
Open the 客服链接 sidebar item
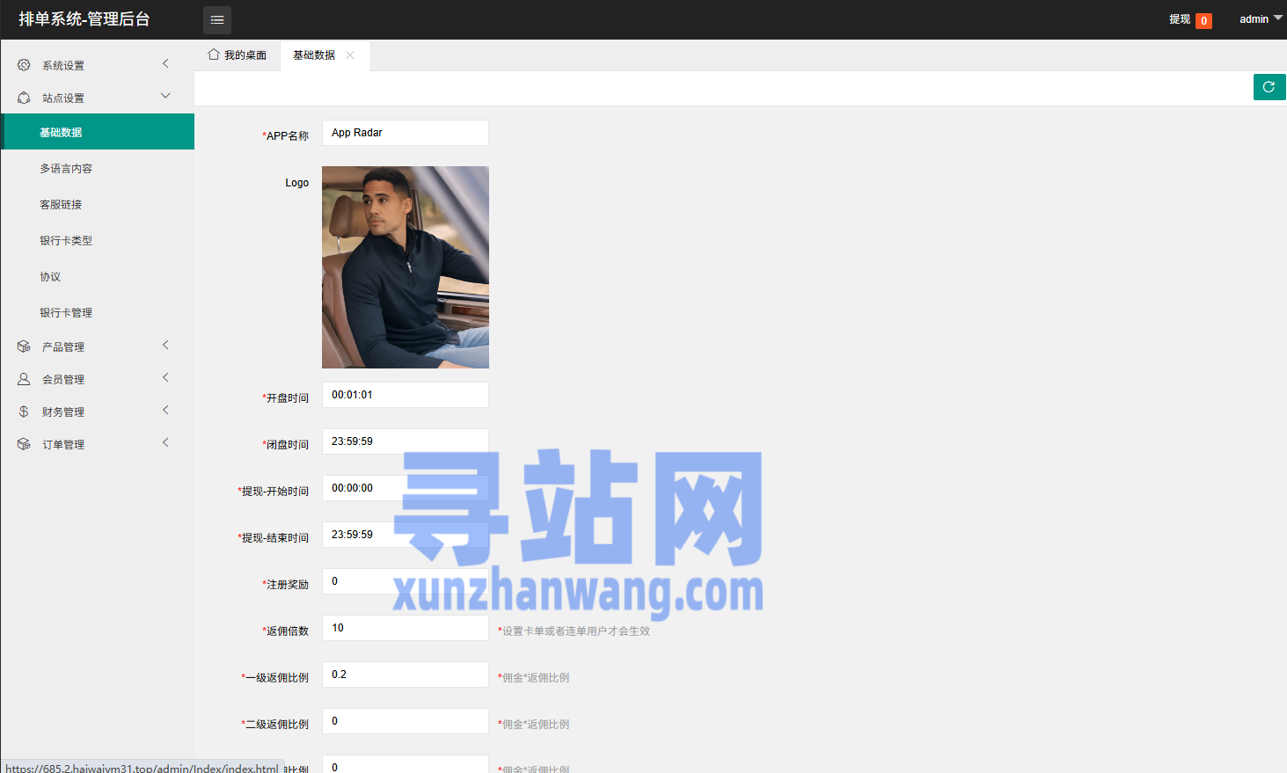click(61, 204)
